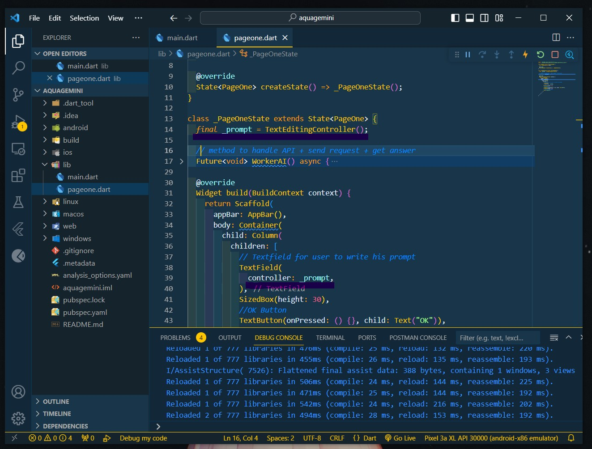
Task: Click Go Live in status bar
Action: click(x=400, y=438)
